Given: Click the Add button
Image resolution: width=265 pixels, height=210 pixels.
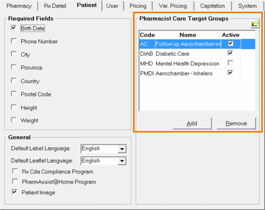Looking at the screenshot, I should [192, 123].
